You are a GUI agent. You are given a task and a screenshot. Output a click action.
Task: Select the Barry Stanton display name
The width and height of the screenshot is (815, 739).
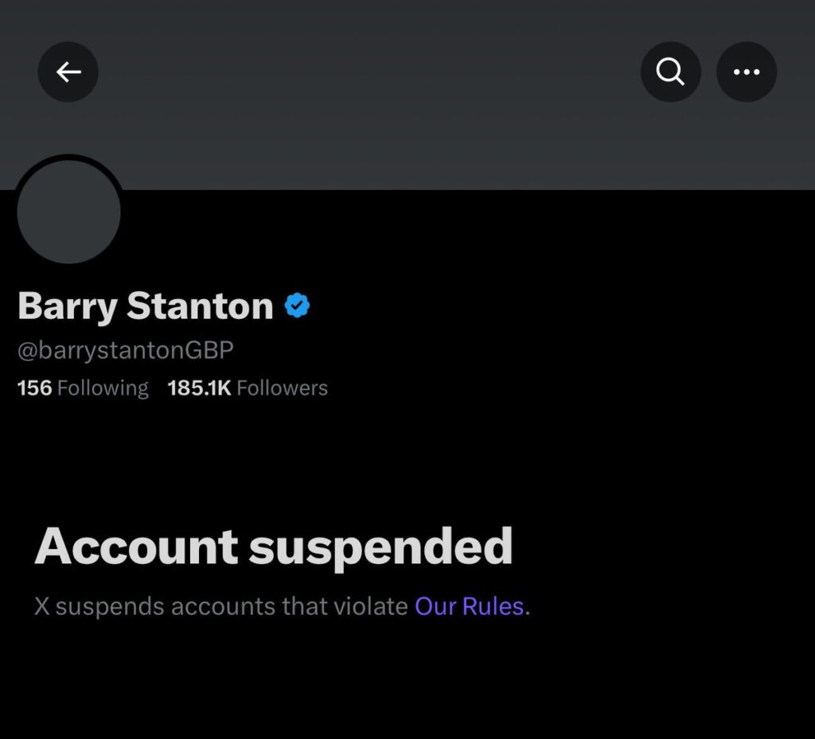(x=146, y=306)
